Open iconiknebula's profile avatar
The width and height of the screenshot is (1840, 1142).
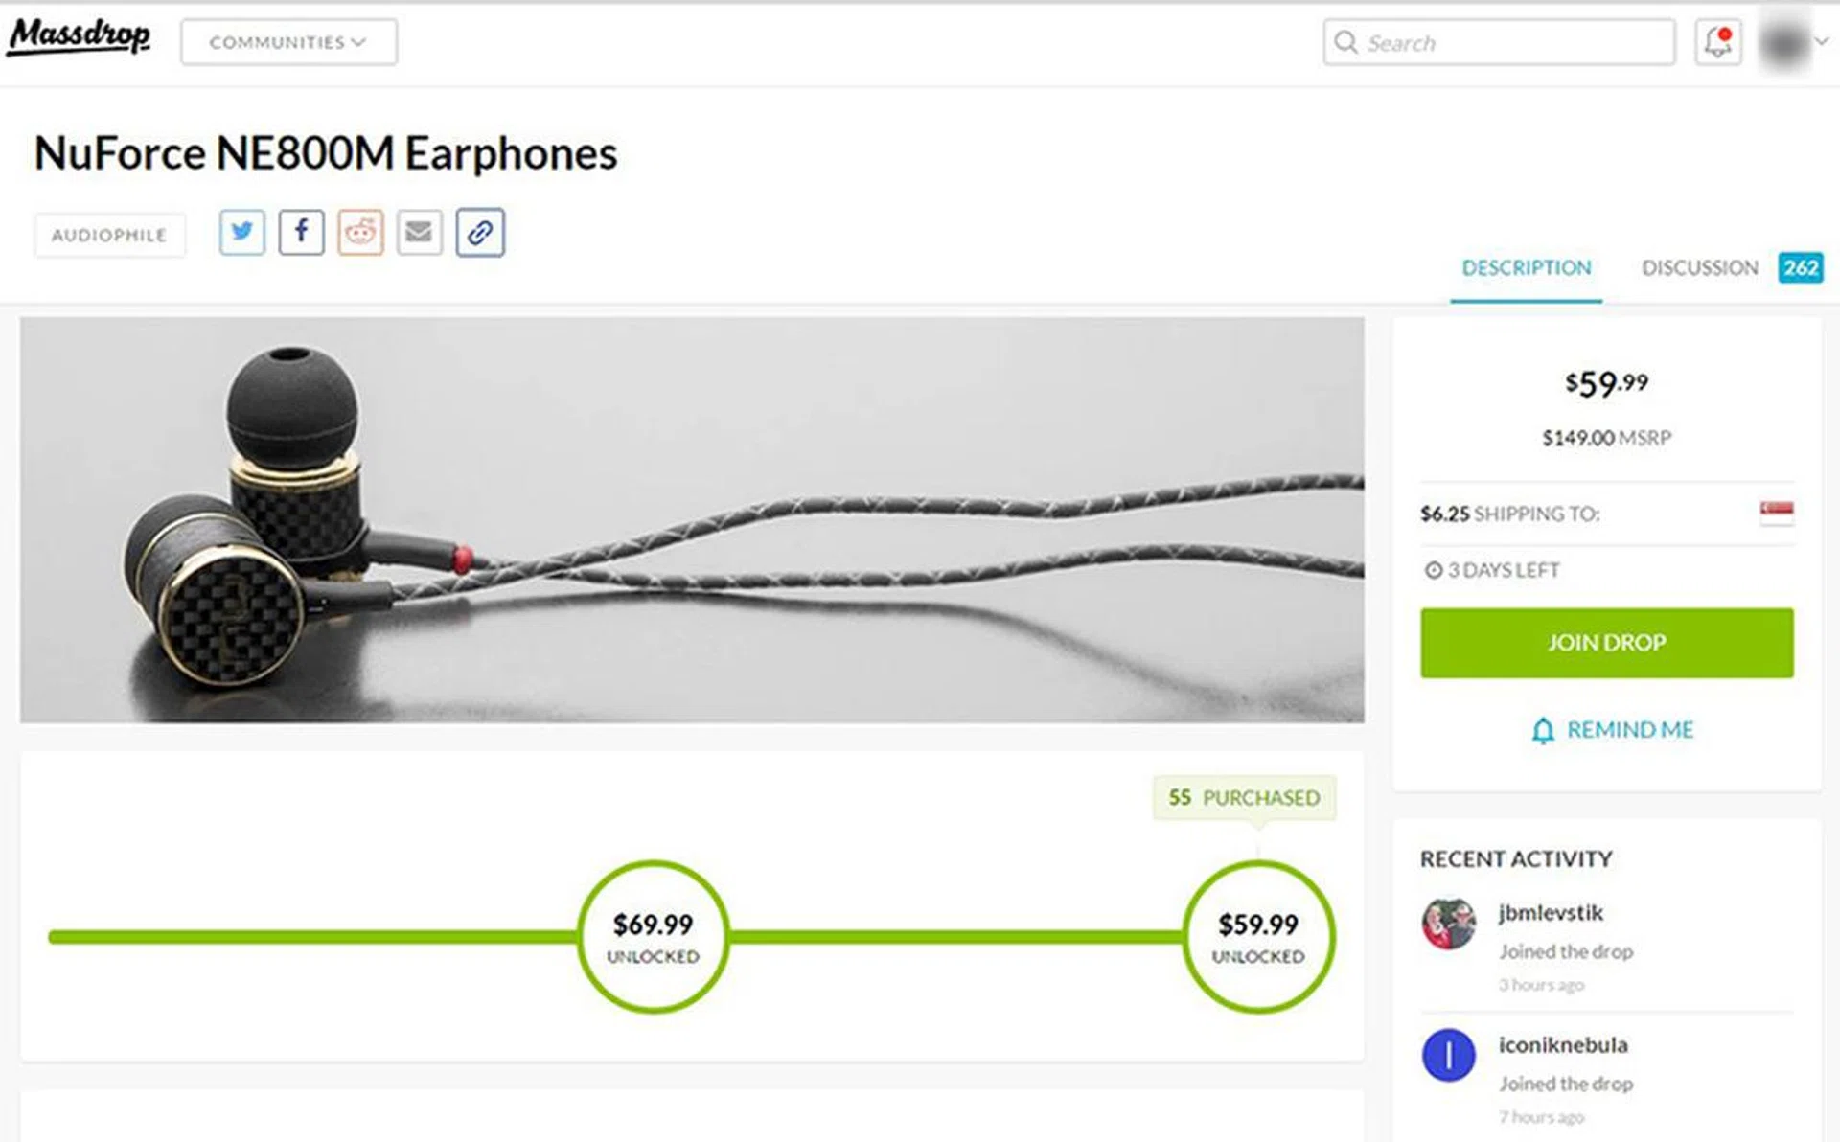pyautogui.click(x=1448, y=1055)
